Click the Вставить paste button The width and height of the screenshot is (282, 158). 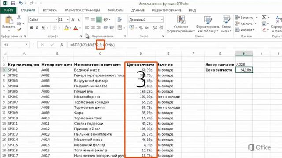[9, 23]
